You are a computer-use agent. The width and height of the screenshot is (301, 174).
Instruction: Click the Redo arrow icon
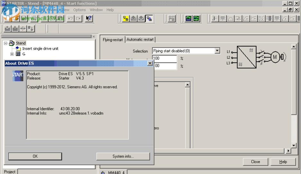pos(78,18)
